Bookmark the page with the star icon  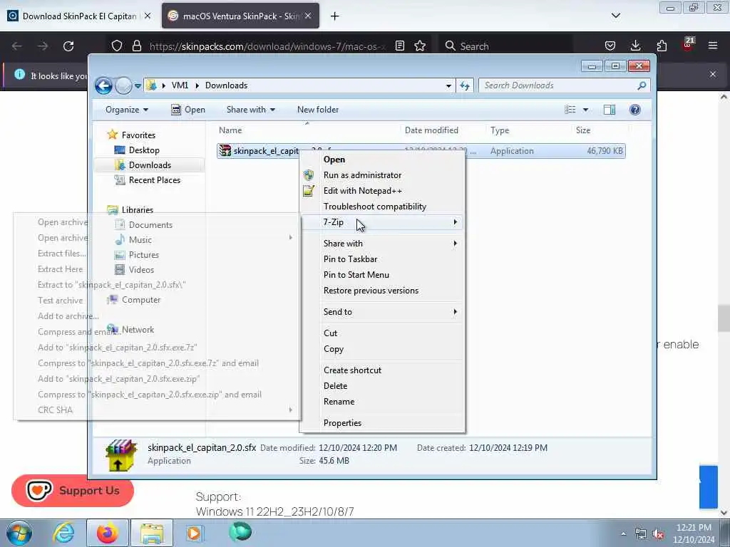point(420,46)
